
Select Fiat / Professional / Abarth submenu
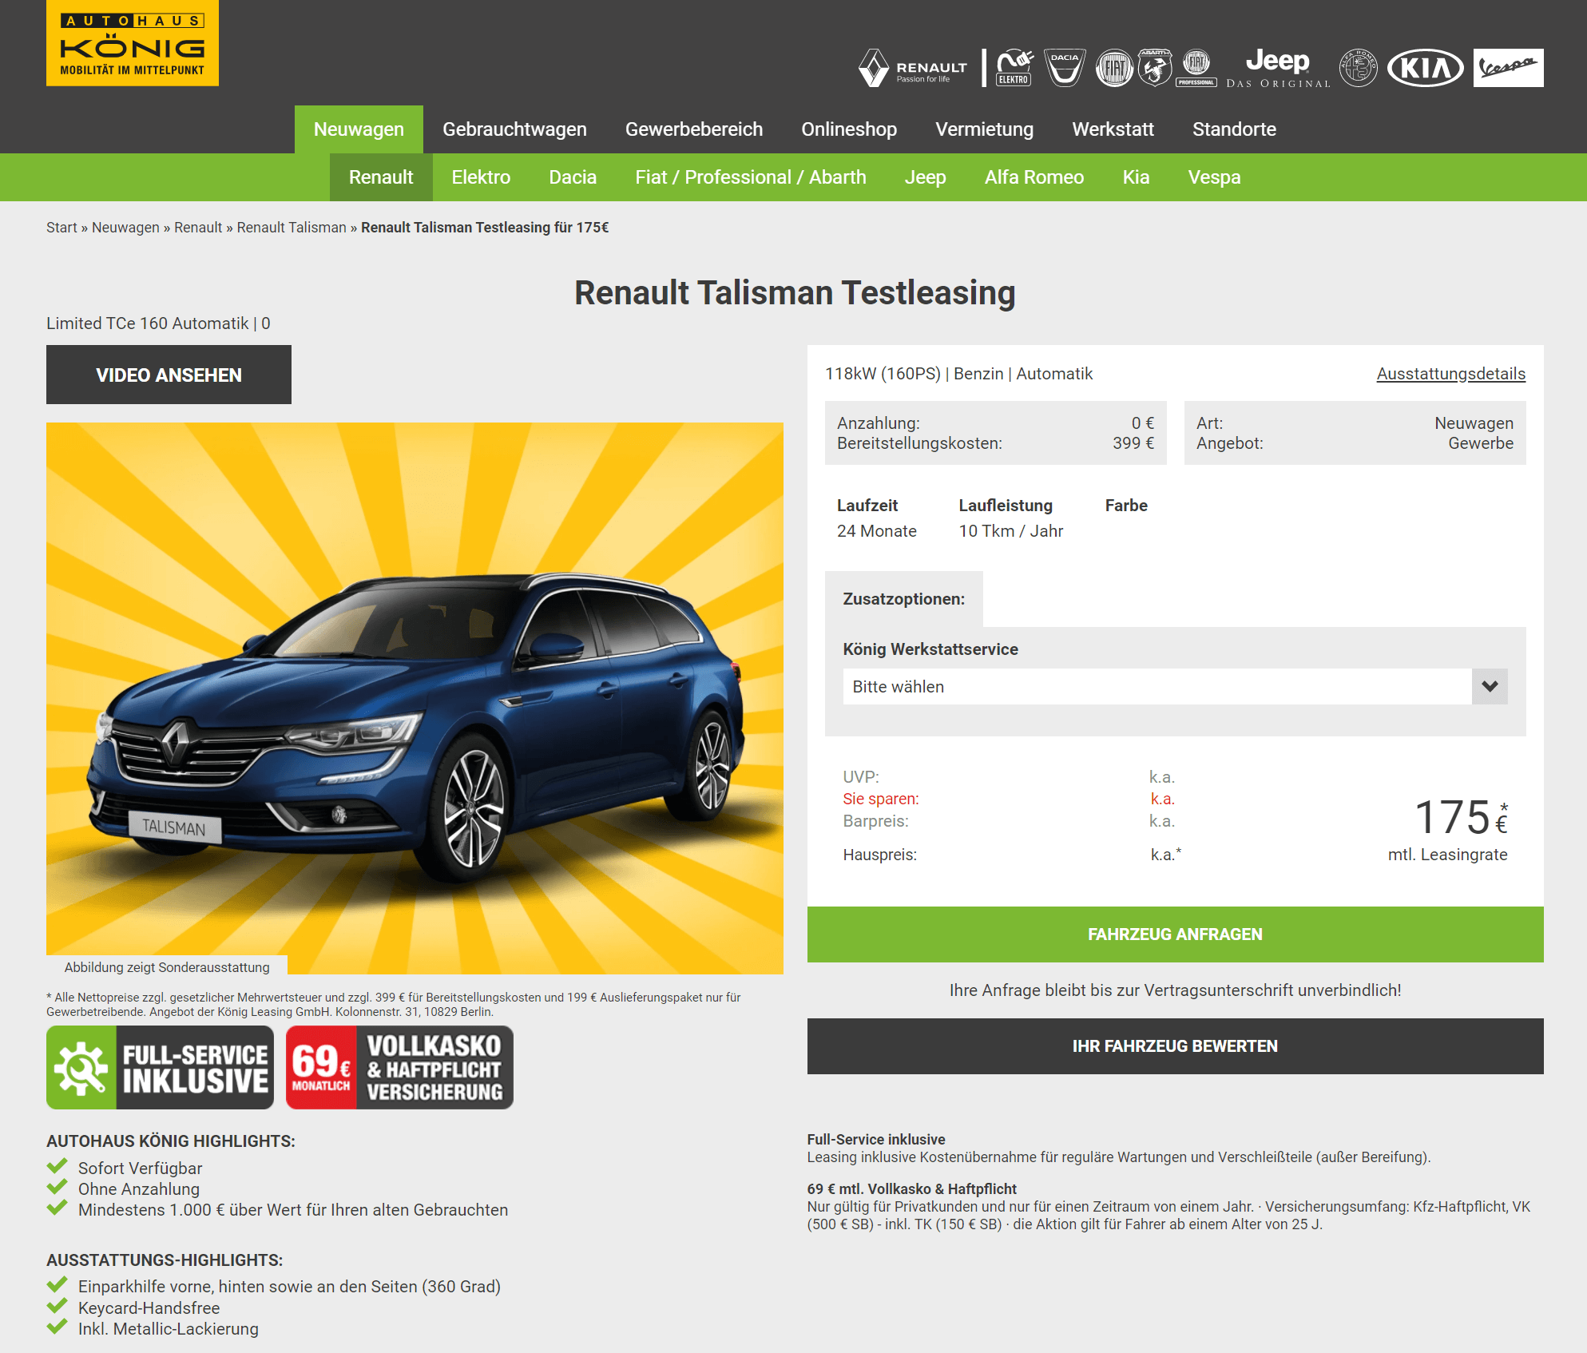tap(751, 177)
